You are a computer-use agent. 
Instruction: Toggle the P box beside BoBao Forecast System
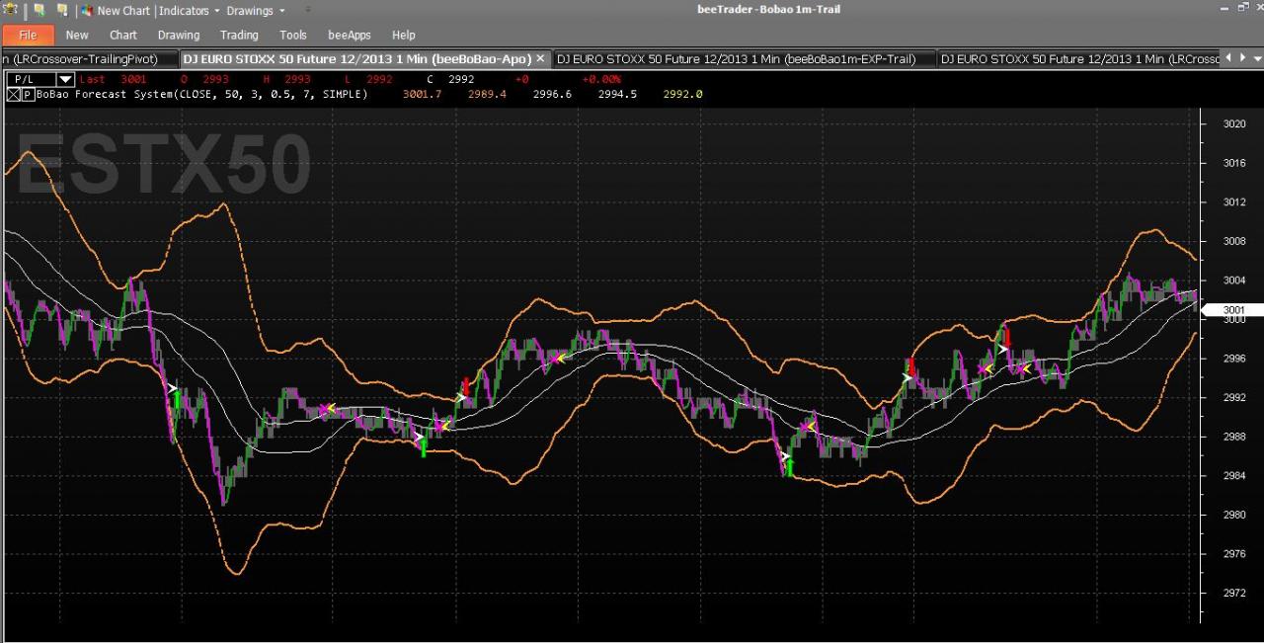pos(28,95)
